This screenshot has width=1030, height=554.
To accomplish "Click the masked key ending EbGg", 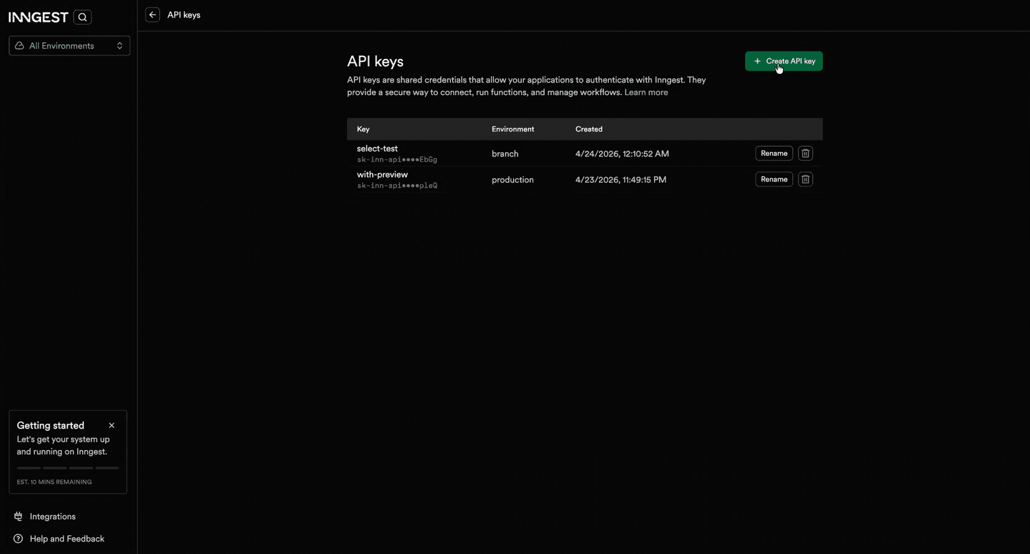I will click(x=397, y=160).
